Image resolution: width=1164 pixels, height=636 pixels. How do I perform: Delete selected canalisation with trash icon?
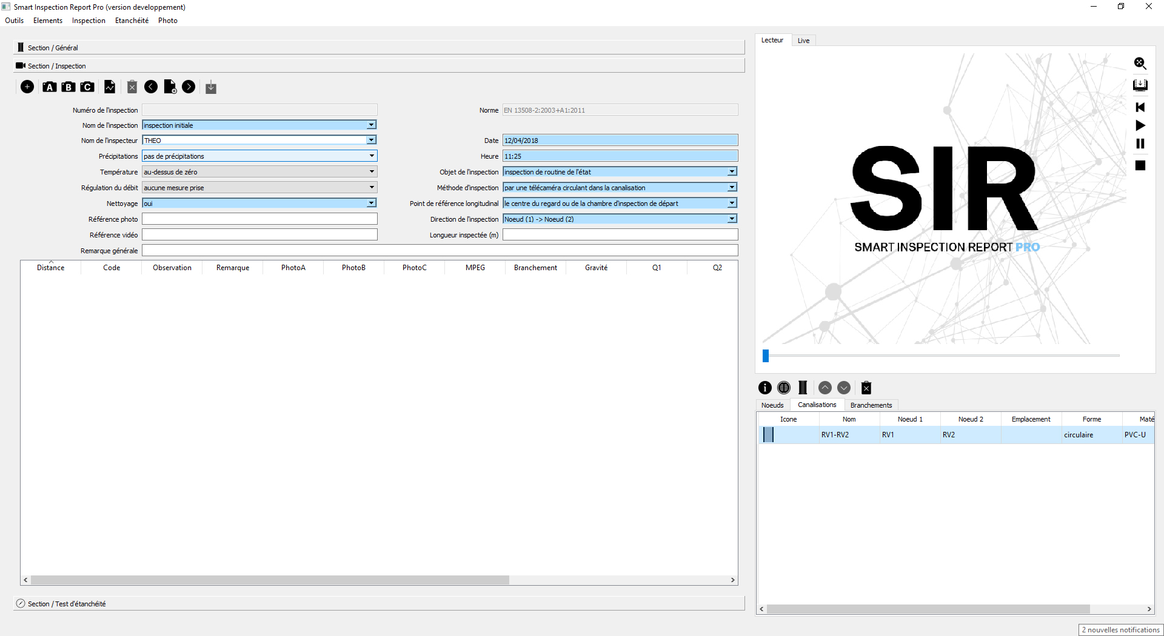click(x=866, y=388)
